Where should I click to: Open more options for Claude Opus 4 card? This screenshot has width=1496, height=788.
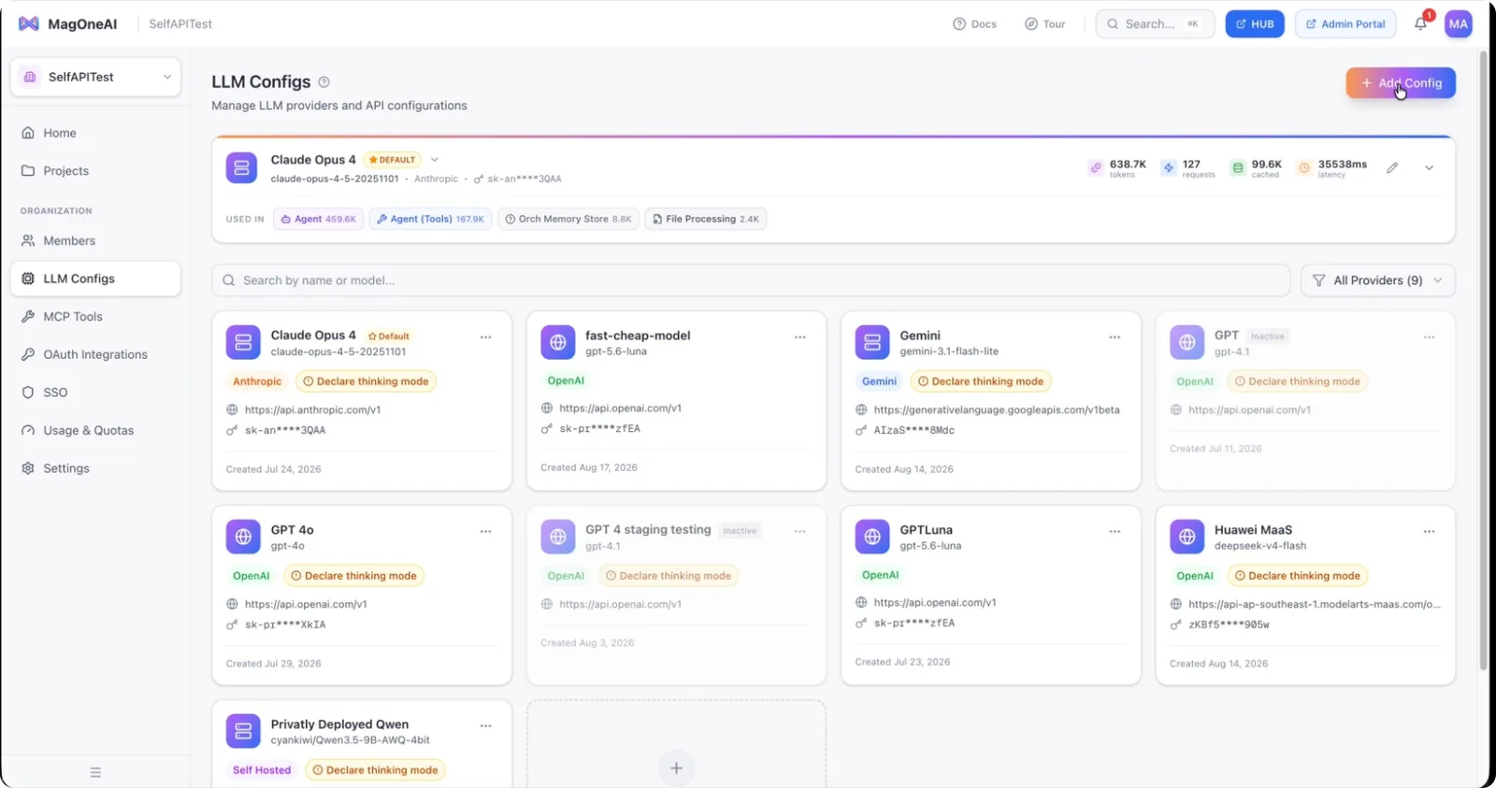click(x=485, y=337)
